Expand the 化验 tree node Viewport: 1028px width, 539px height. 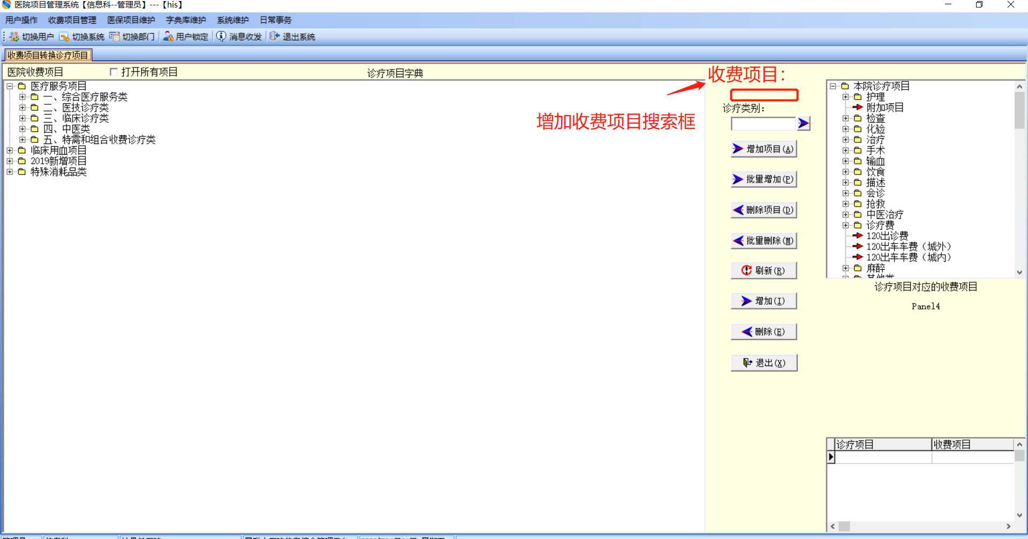845,129
